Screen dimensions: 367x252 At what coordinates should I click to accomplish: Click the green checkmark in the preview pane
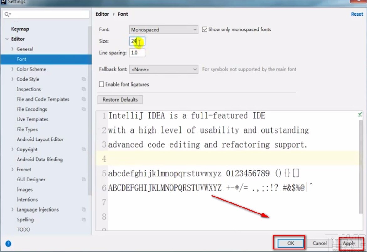(359, 114)
